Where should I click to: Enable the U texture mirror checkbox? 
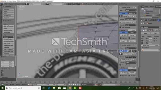click(x=154, y=38)
